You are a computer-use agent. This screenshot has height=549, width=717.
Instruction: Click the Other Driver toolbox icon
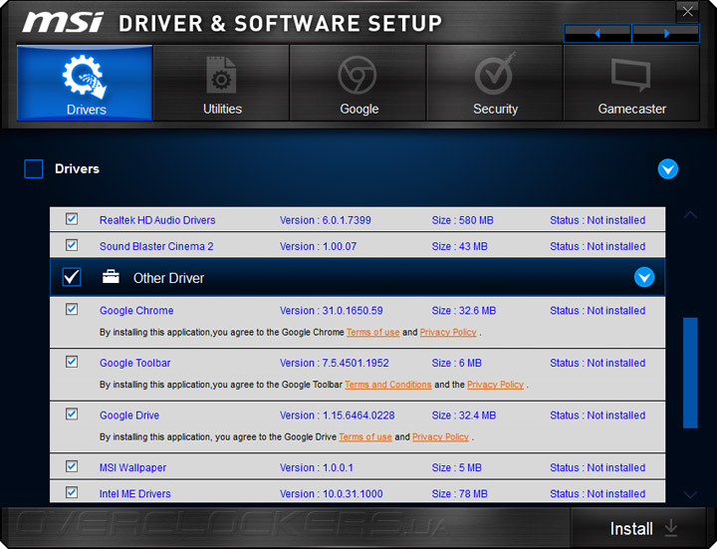click(x=111, y=278)
